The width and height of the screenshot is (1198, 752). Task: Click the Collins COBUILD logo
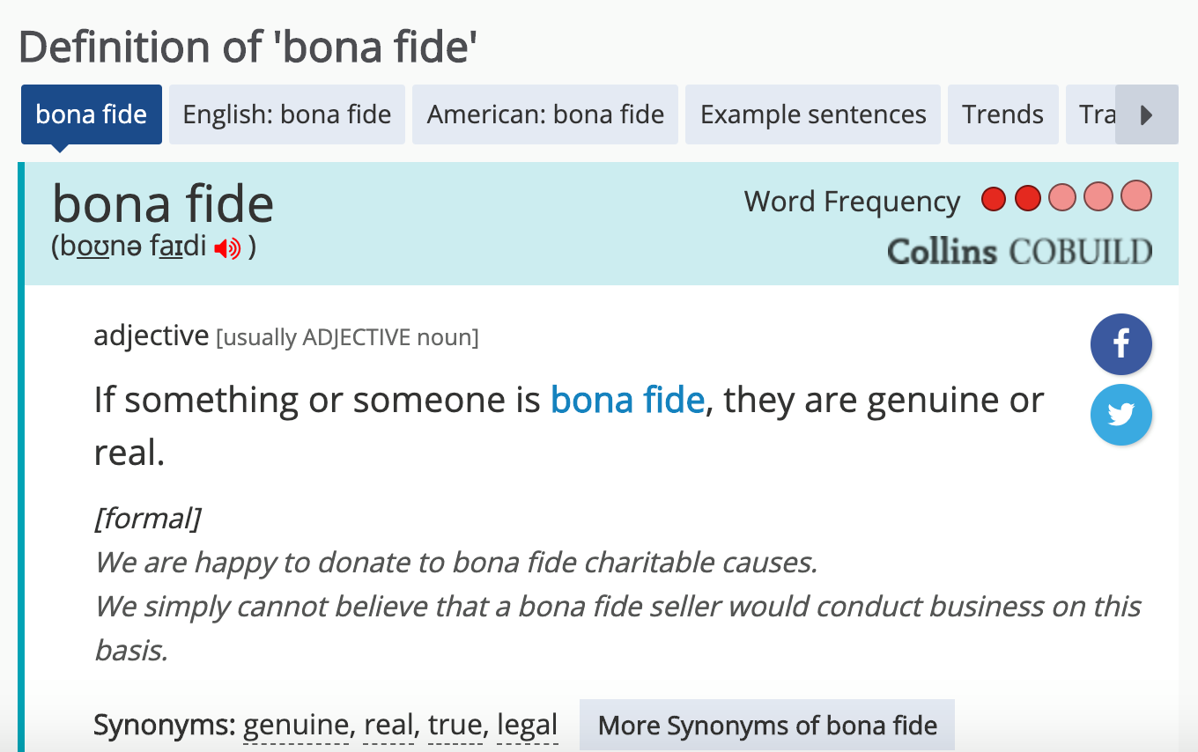pyautogui.click(x=1019, y=252)
